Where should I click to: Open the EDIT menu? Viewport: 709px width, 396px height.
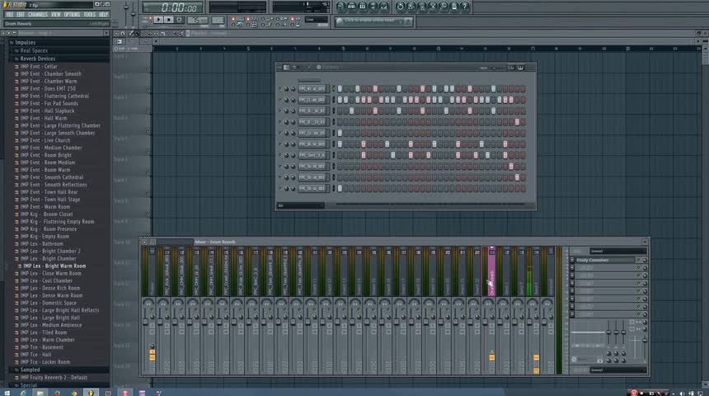21,15
